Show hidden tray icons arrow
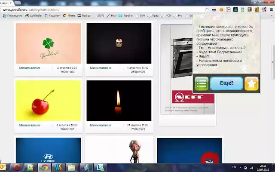Image resolution: width=275 pixels, height=172 pixels. pyautogui.click(x=240, y=168)
